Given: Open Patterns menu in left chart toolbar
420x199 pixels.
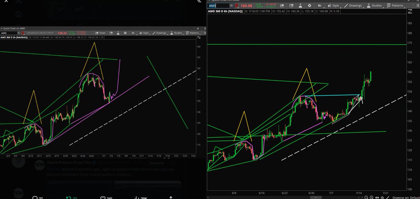Looking at the screenshot, I should click(x=192, y=33).
